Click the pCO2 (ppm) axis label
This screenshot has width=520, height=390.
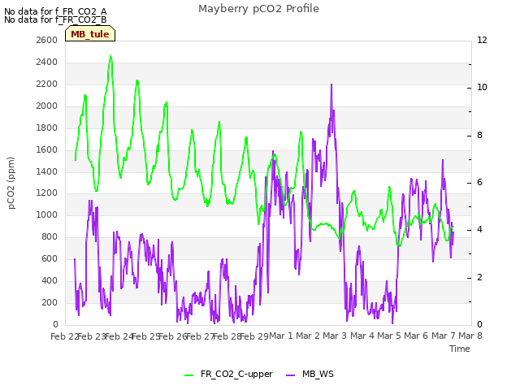click(x=11, y=183)
